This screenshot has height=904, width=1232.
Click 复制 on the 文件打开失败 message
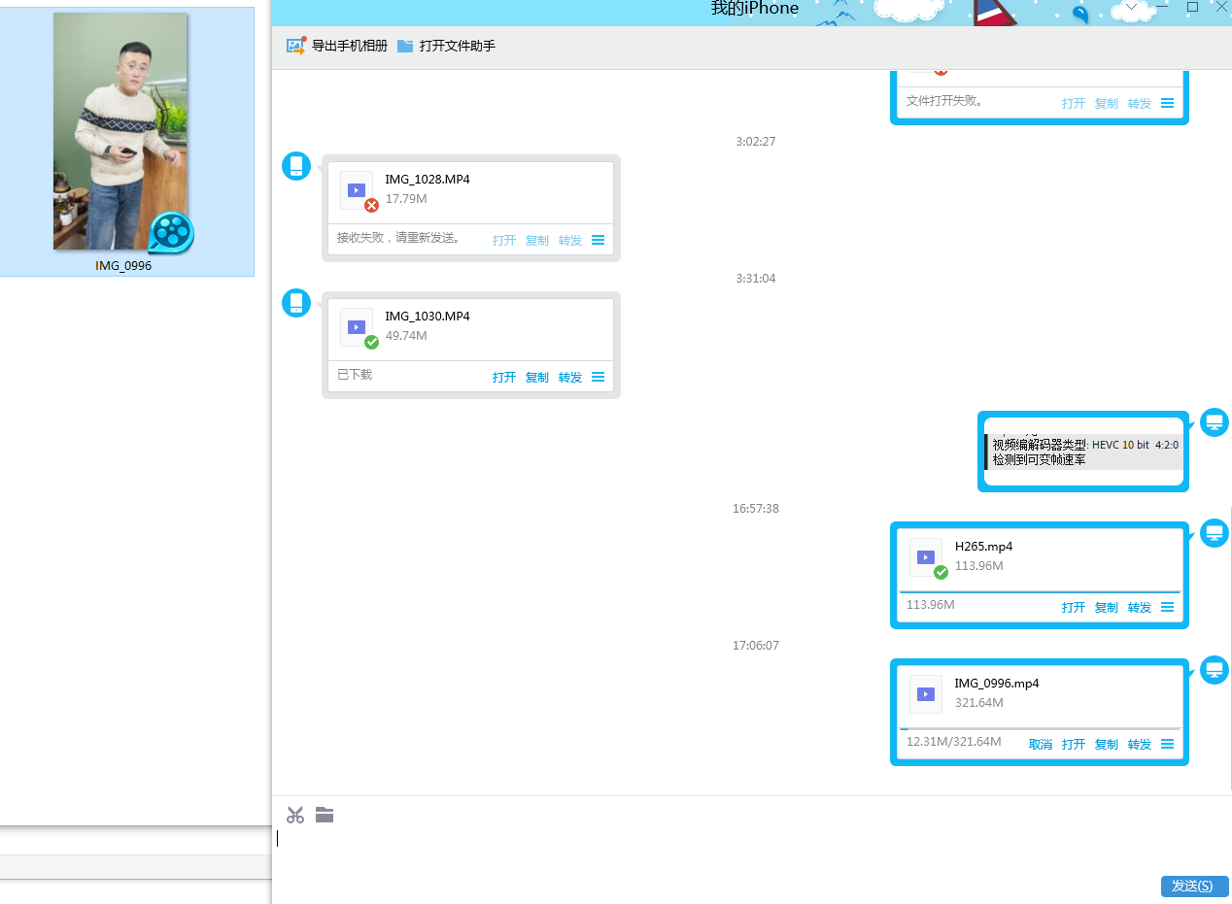coord(1107,104)
